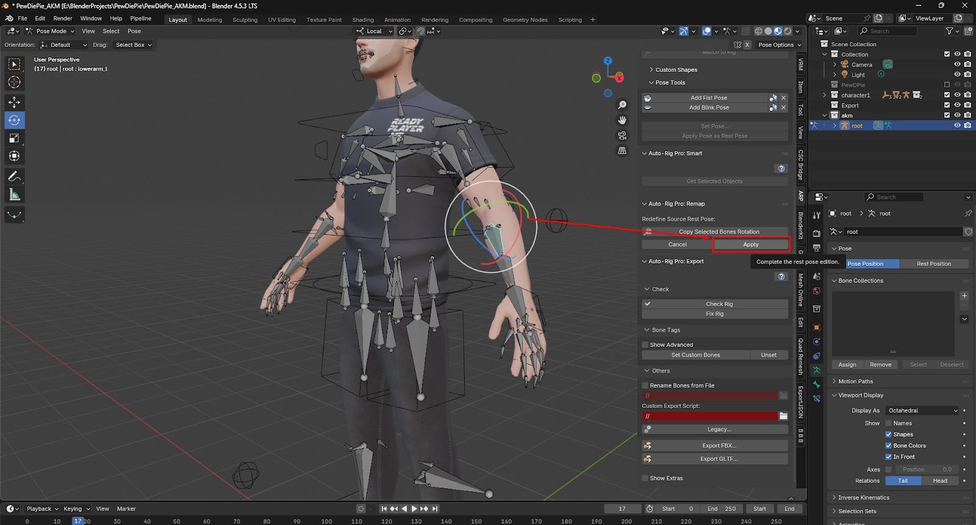Jump to the timeline start frame
This screenshot has width=976, height=525.
click(384, 509)
